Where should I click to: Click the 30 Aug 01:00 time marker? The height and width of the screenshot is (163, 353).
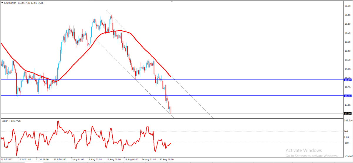click(x=167, y=159)
